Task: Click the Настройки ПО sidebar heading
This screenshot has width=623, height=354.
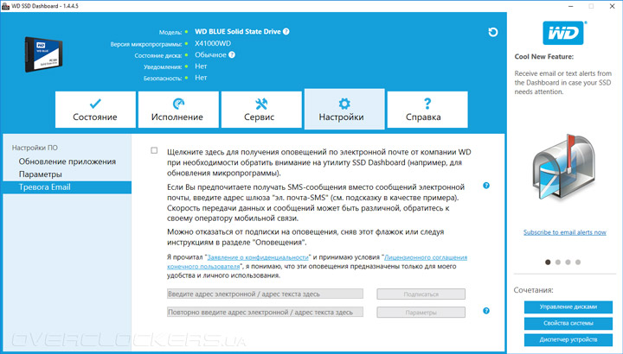Action: [35, 148]
